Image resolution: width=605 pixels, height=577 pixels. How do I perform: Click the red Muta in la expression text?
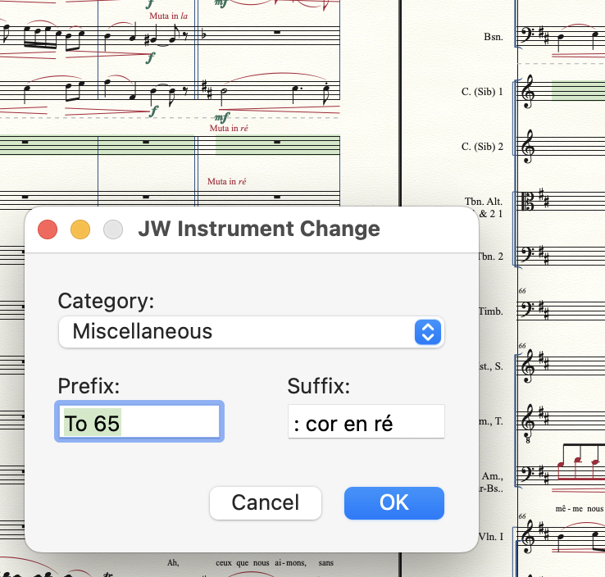pos(168,16)
